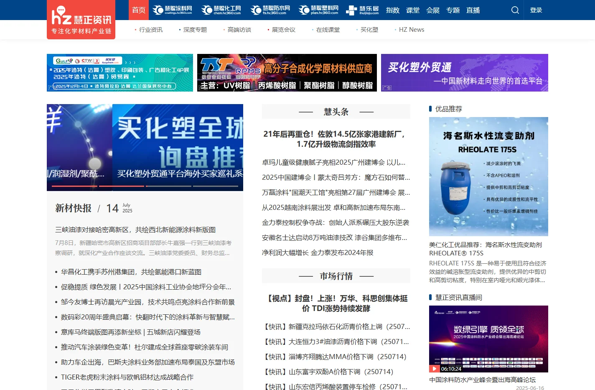Open 金力泰控制权争夺战 headline

coord(336,222)
